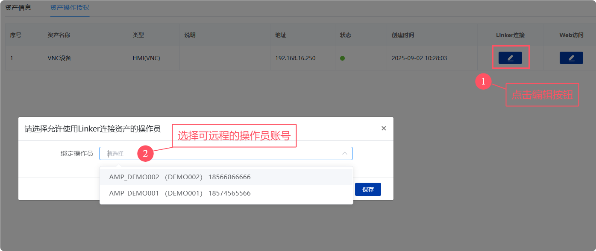Collapse the 绑定操作员 dropdown arrow

tap(344, 153)
